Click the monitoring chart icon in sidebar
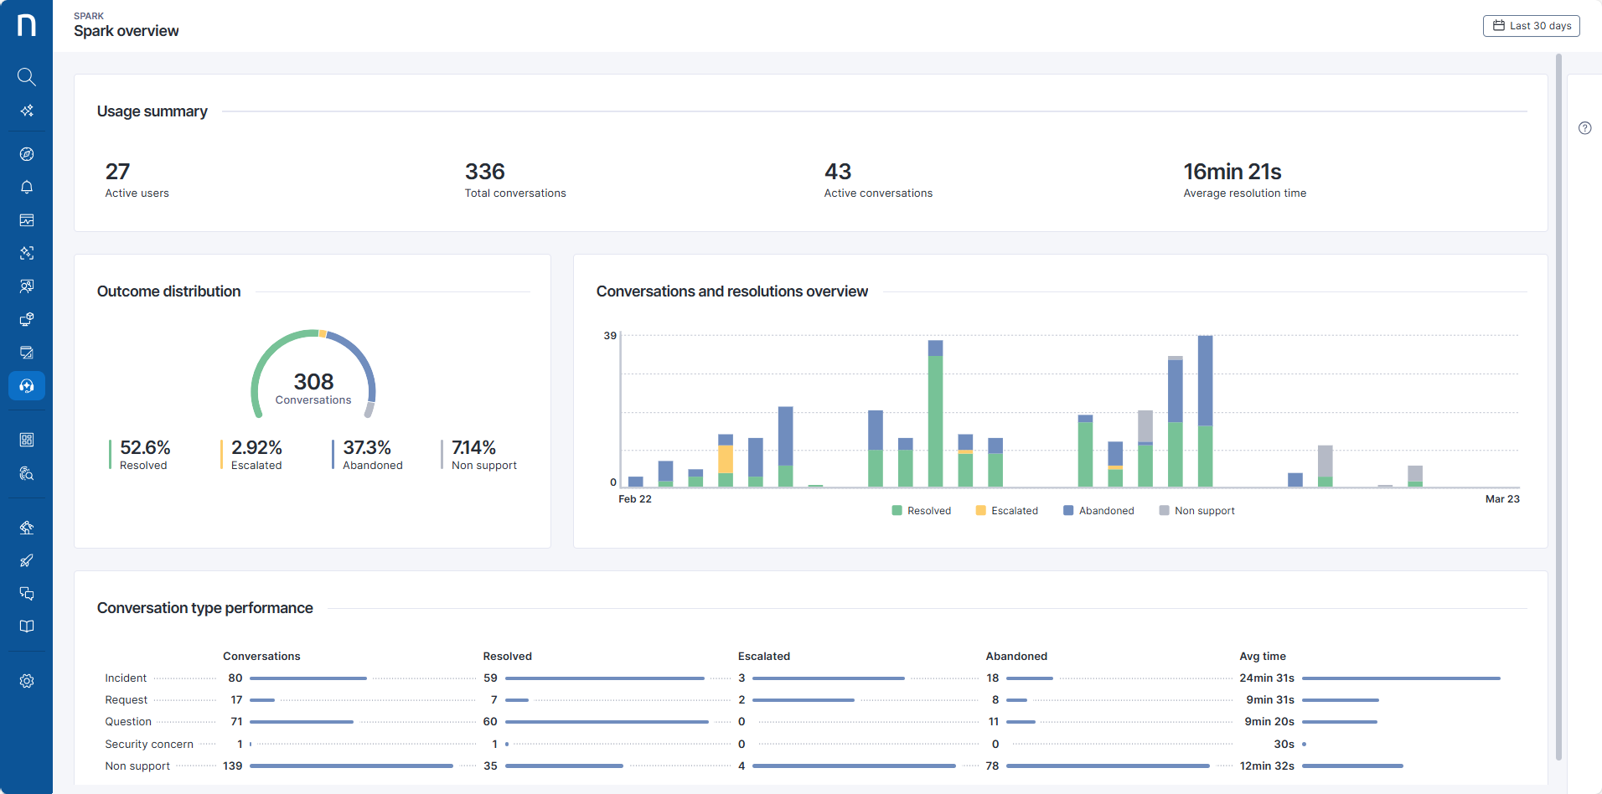The height and width of the screenshot is (794, 1602). click(x=27, y=220)
